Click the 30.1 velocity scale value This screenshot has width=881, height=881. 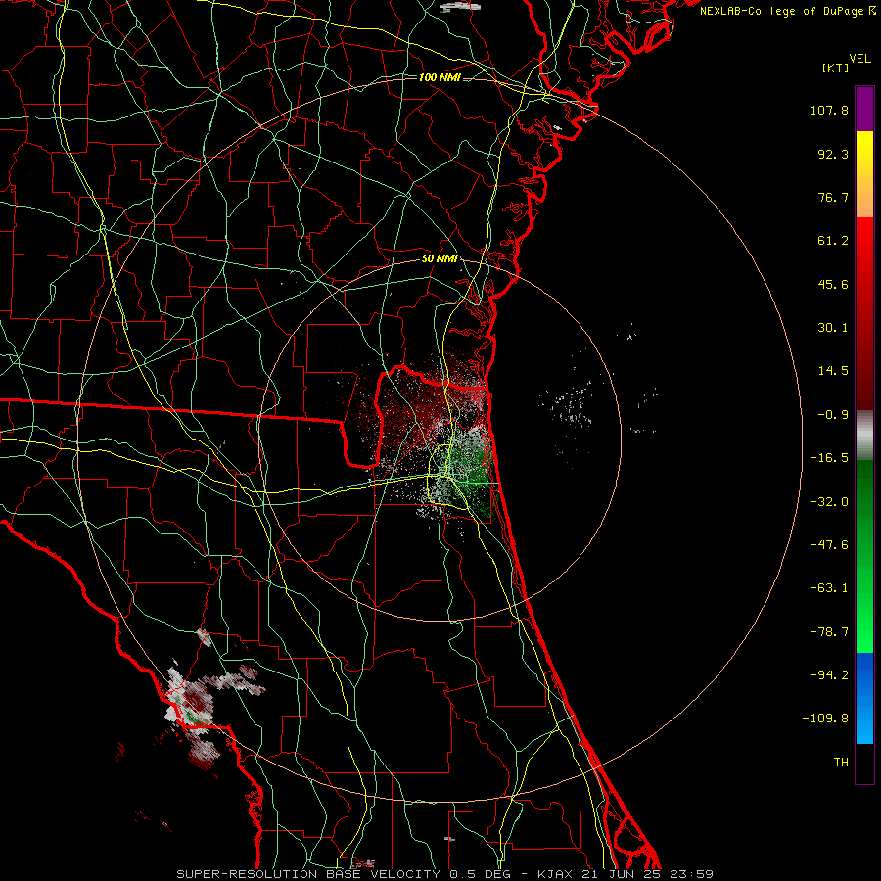point(833,328)
